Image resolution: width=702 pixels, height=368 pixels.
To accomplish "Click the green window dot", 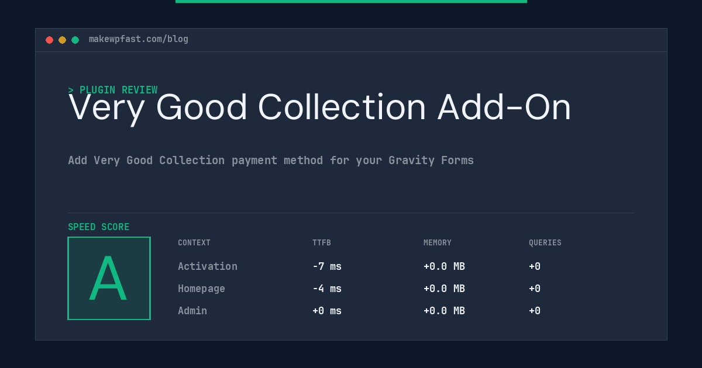I will point(75,40).
